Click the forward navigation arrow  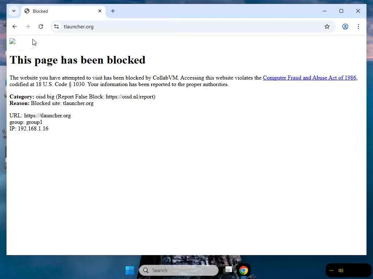click(28, 27)
